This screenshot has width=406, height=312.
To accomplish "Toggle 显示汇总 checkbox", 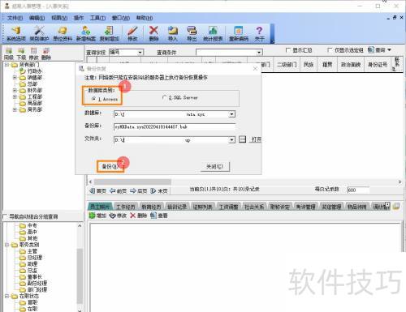I will (x=288, y=50).
